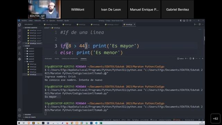Switch to the Consola de depuración tab
Screen dimensions: 222x125
click(70, 59)
